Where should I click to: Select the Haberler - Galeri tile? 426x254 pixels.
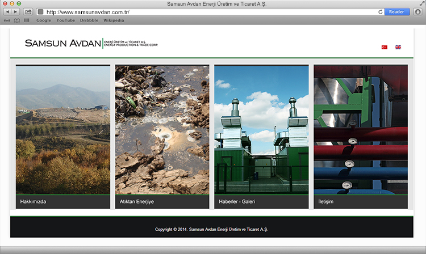click(261, 136)
